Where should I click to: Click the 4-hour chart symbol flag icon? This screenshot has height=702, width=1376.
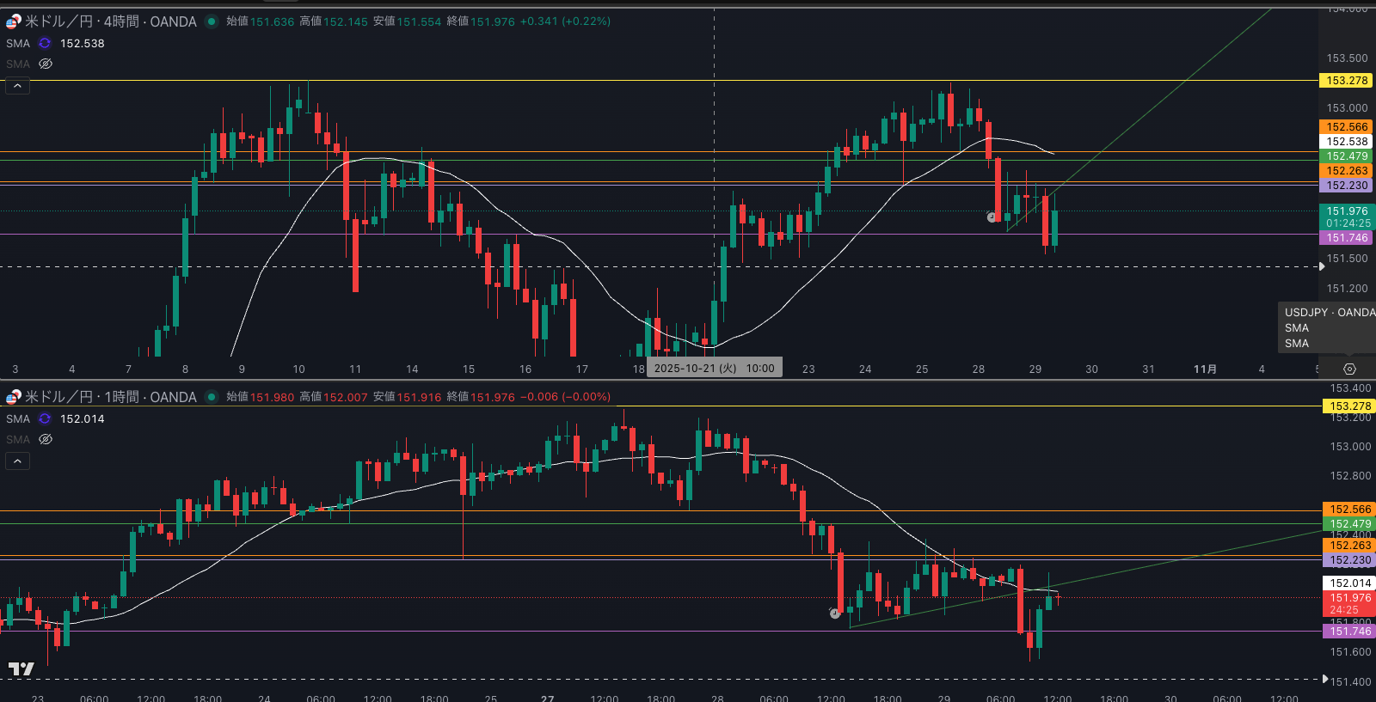(x=14, y=21)
